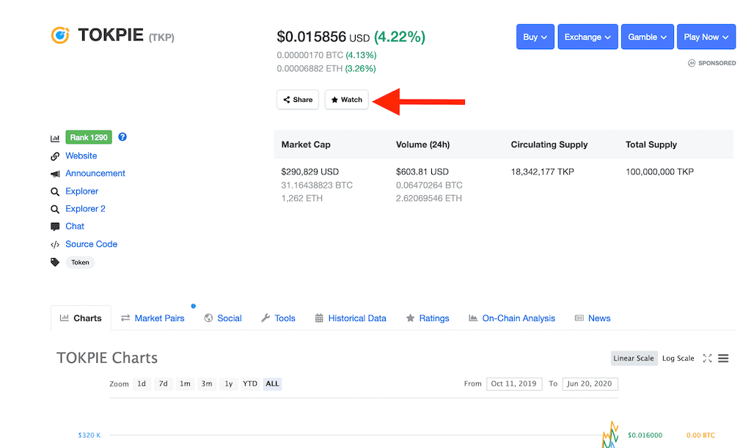751x448 pixels.
Task: Click the rank help question mark icon
Action: click(122, 137)
